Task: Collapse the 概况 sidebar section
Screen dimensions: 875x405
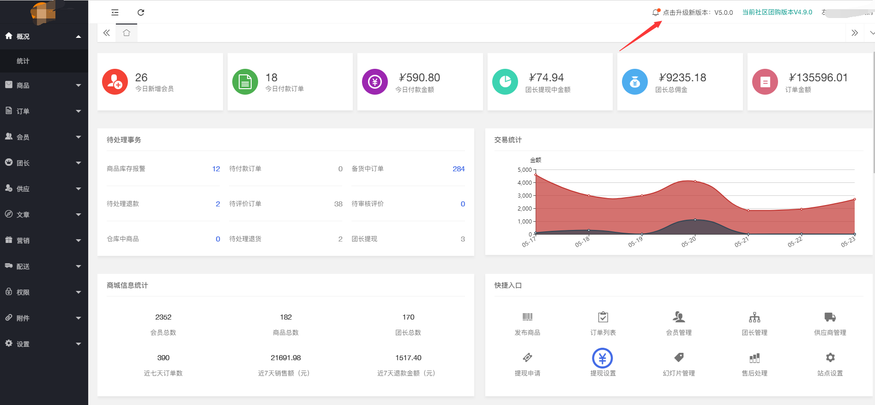Action: [44, 36]
